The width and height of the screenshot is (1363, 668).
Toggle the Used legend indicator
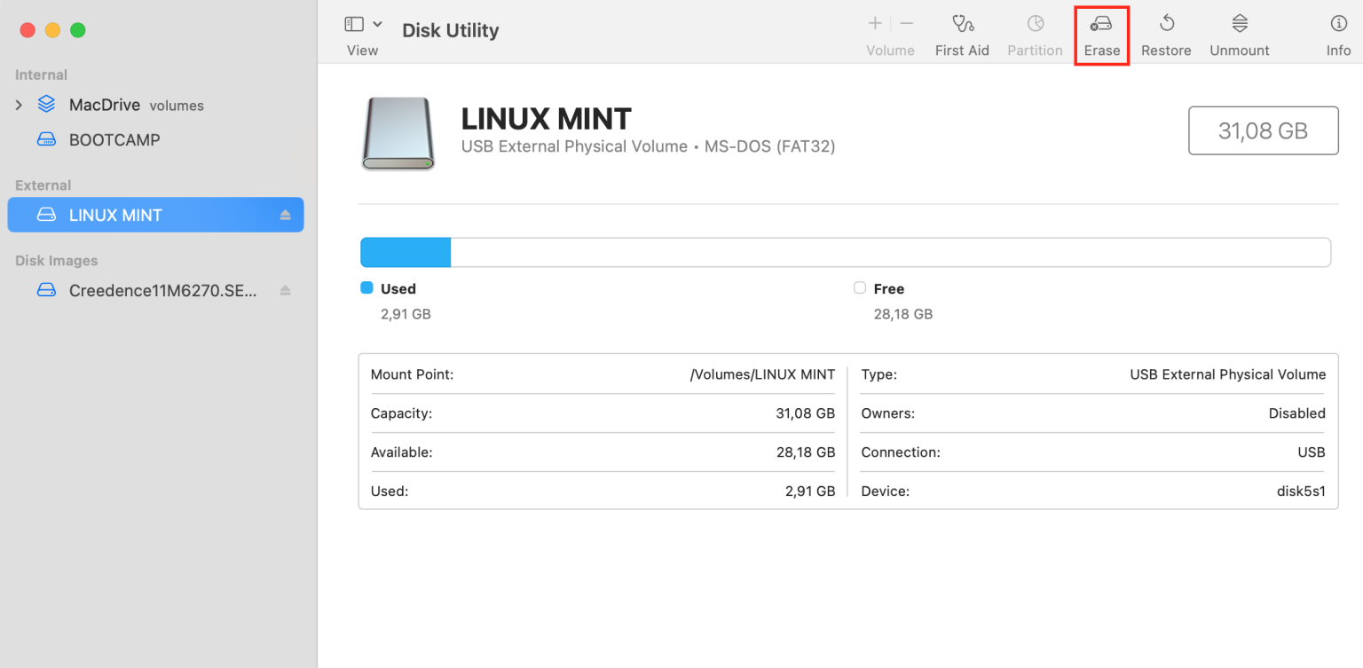pyautogui.click(x=366, y=287)
